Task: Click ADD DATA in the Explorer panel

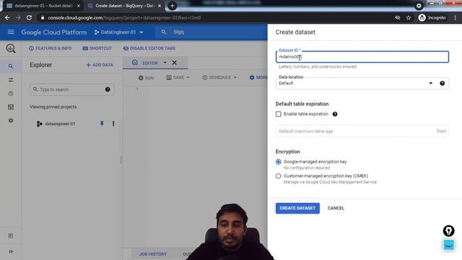Action: pos(100,65)
